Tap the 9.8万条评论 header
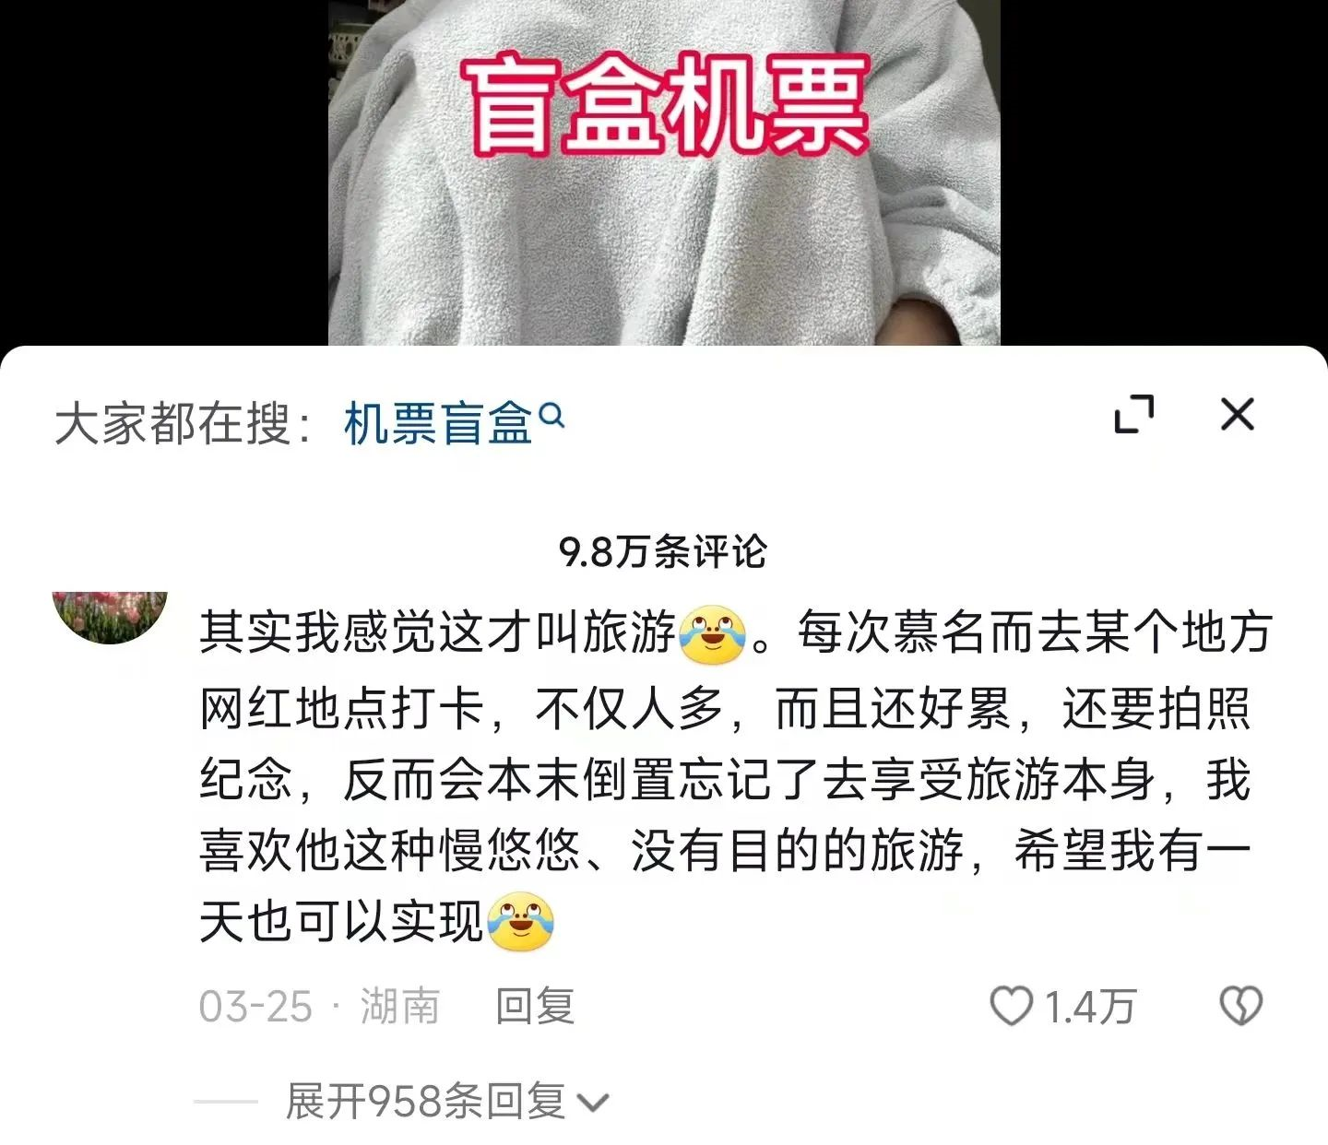This screenshot has width=1328, height=1145. tap(663, 552)
